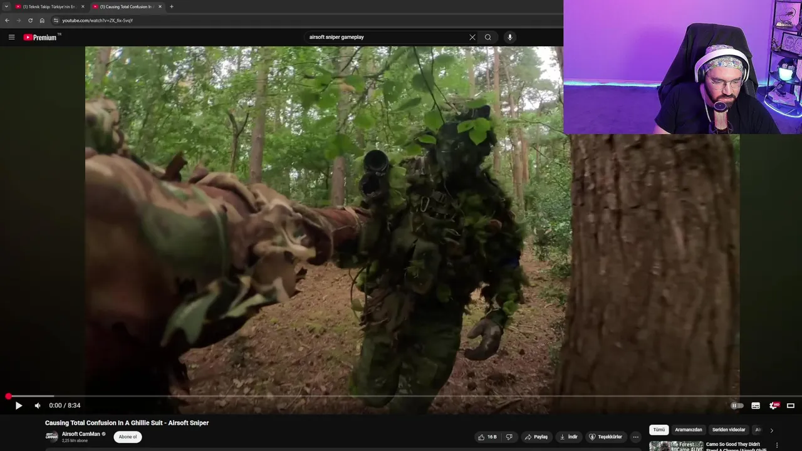Turn on subtitles with the captions icon
Viewport: 802px width, 451px height.
[x=756, y=406]
